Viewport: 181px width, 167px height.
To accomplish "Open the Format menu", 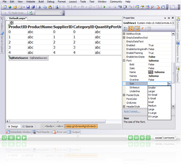I will pos(62,2).
